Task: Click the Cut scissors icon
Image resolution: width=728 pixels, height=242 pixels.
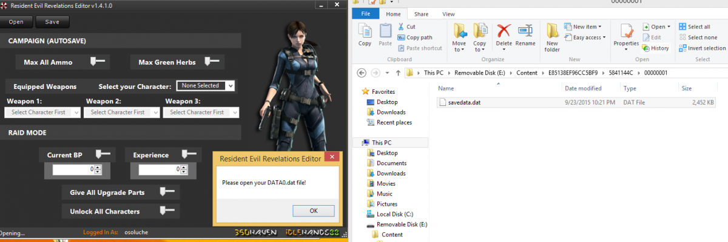Action: click(x=402, y=27)
